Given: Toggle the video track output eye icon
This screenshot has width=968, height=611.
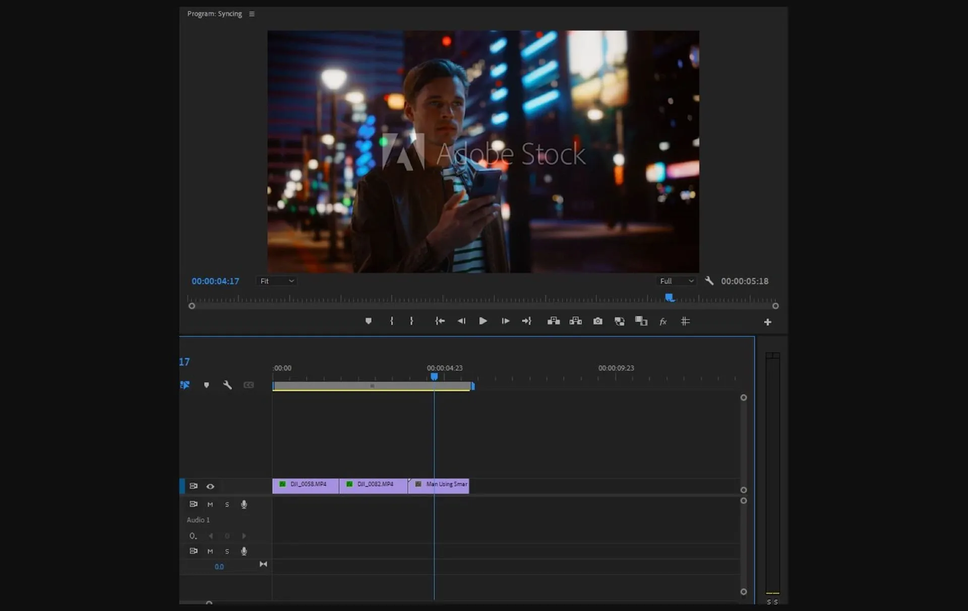Looking at the screenshot, I should [x=210, y=486].
